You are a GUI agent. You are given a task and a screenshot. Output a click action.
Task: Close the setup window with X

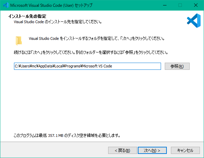196,5
